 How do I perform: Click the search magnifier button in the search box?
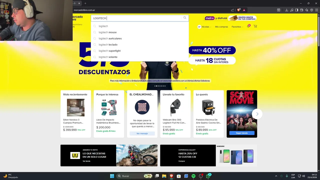point(185,18)
